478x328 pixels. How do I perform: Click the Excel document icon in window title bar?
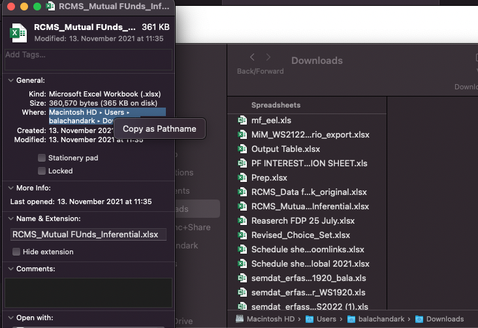pyautogui.click(x=50, y=6)
